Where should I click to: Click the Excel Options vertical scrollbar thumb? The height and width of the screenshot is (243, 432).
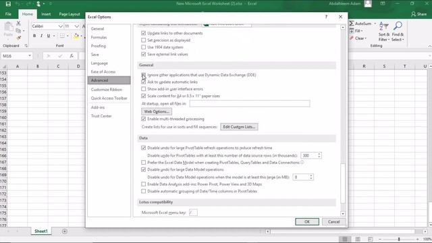click(x=343, y=183)
